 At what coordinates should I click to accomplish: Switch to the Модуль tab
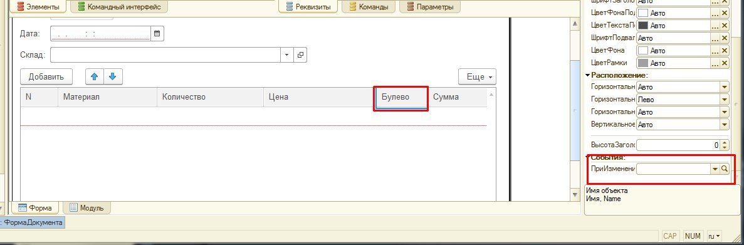[87, 207]
